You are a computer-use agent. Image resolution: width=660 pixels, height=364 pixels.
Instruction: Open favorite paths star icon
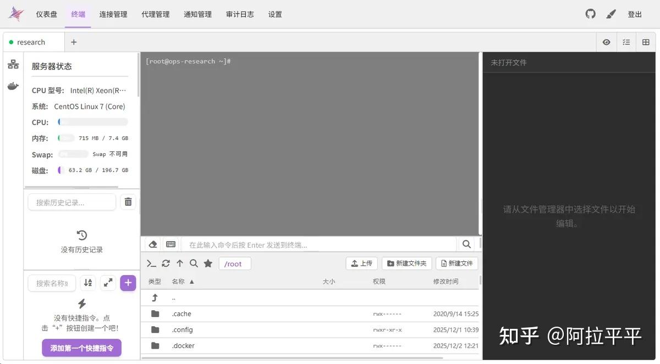tap(208, 264)
